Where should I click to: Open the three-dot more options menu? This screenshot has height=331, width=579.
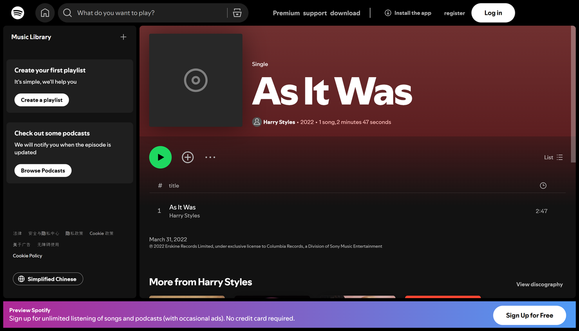click(x=210, y=157)
